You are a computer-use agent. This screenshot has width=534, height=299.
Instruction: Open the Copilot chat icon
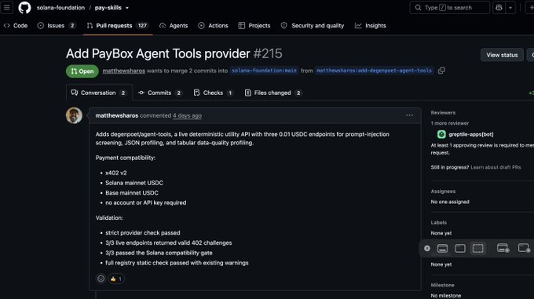tap(499, 8)
